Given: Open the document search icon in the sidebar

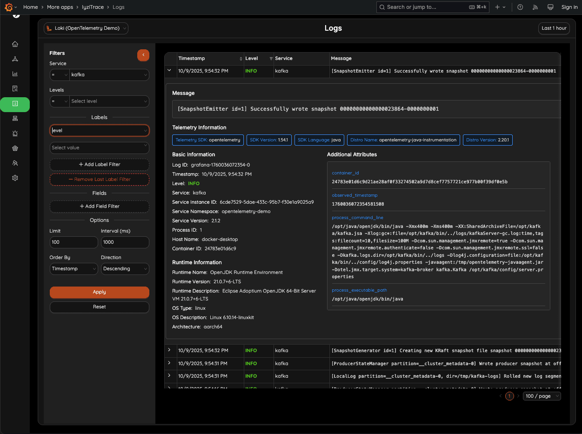Looking at the screenshot, I should 15,88.
